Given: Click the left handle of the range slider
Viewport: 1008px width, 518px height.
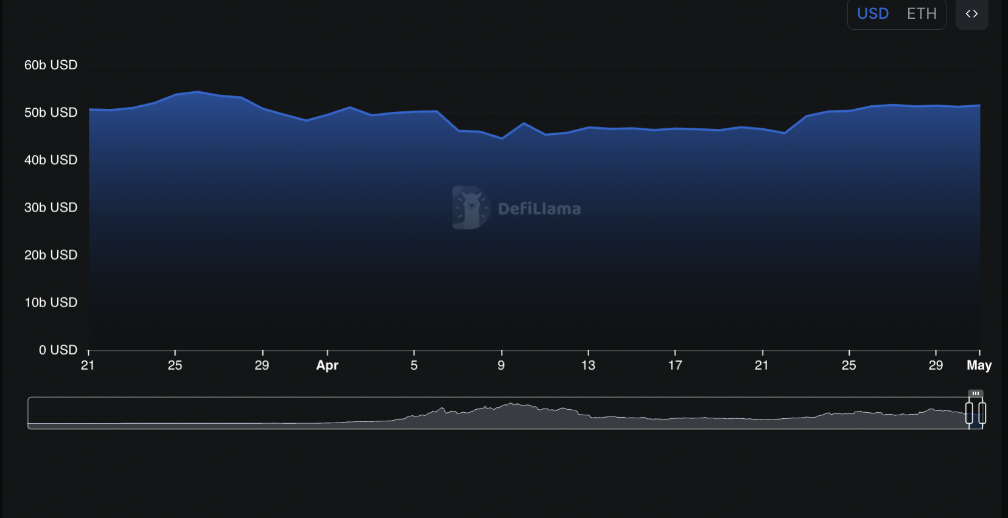Looking at the screenshot, I should 969,413.
